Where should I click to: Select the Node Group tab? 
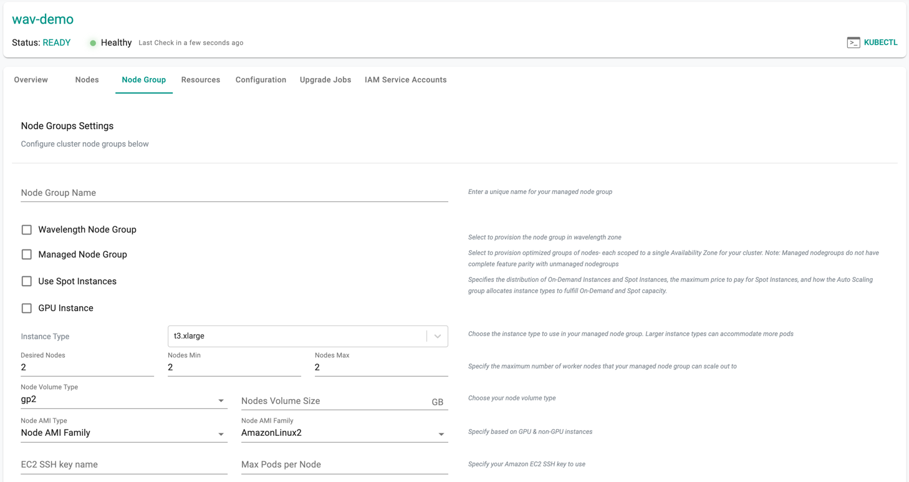click(144, 80)
